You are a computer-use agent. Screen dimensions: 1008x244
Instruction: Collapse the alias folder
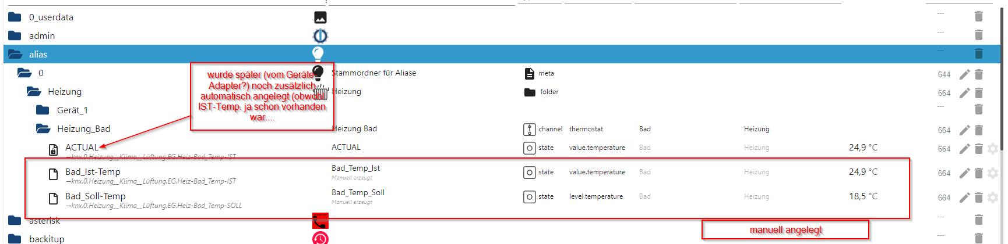click(x=15, y=54)
